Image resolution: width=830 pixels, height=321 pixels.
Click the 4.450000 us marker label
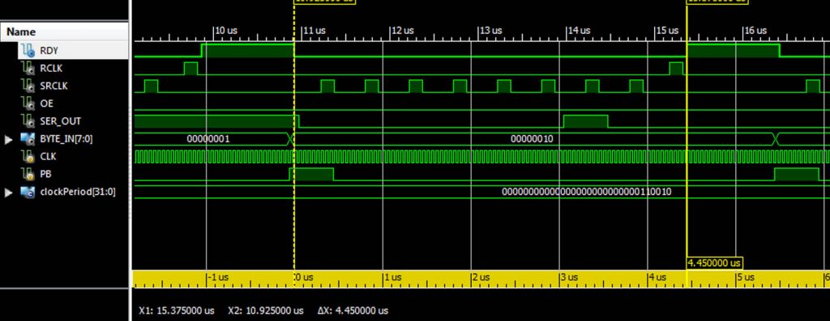(x=714, y=263)
